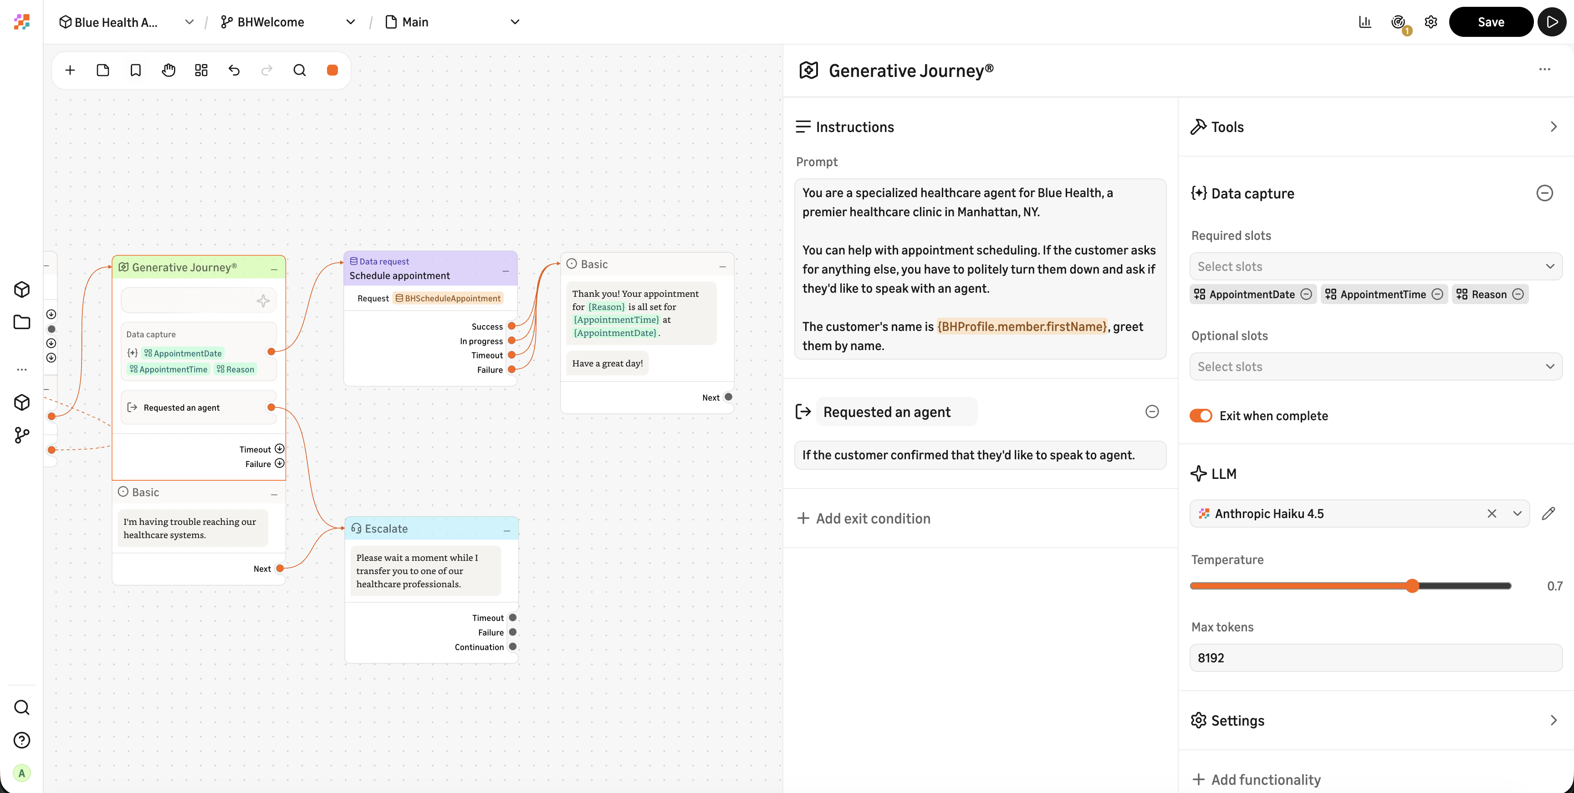Remove the Requested an agent exit condition
Image resolution: width=1574 pixels, height=793 pixels.
point(1152,412)
